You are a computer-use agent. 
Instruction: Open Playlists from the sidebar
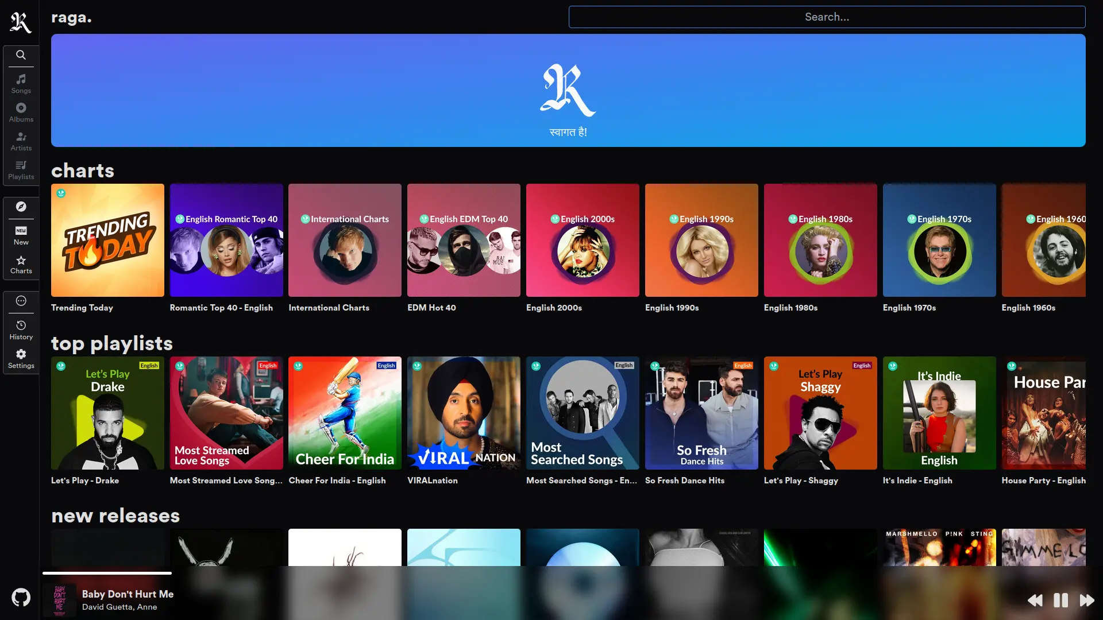point(21,169)
